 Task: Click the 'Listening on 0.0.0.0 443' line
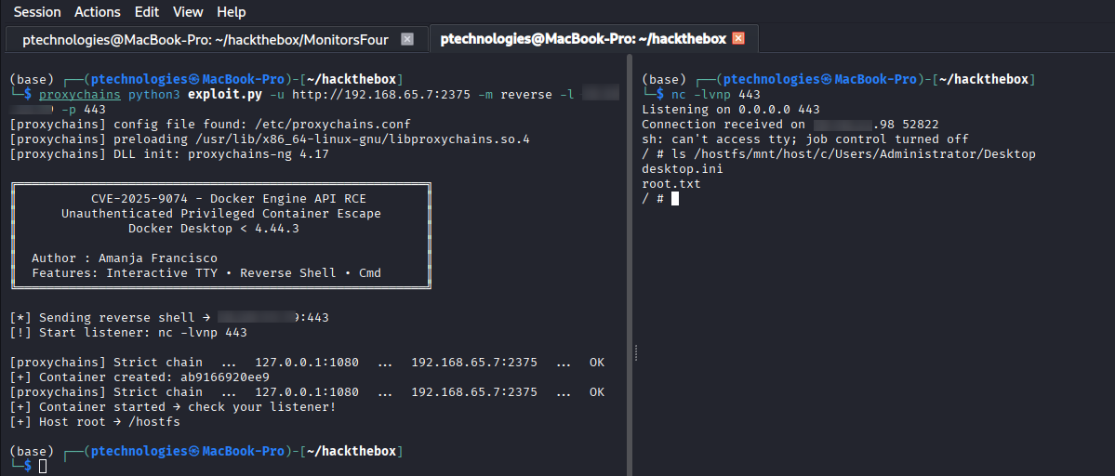coord(731,110)
